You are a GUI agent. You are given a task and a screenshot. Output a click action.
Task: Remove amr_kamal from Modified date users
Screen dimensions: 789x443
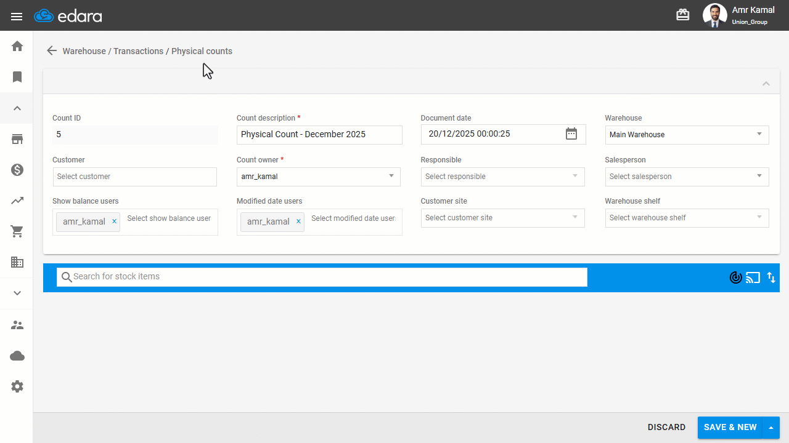(298, 221)
